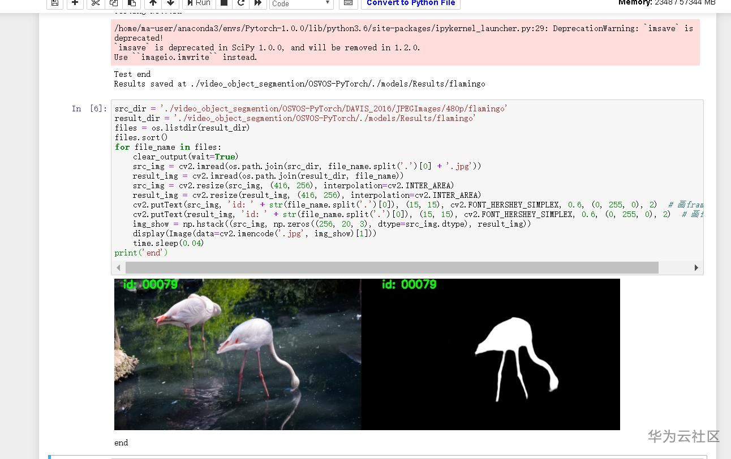Run the current cell

[x=198, y=3]
